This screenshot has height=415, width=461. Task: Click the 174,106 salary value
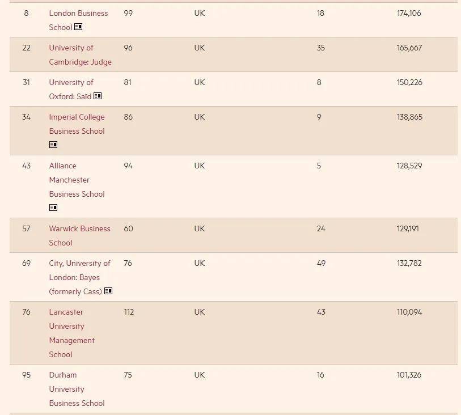pos(409,13)
